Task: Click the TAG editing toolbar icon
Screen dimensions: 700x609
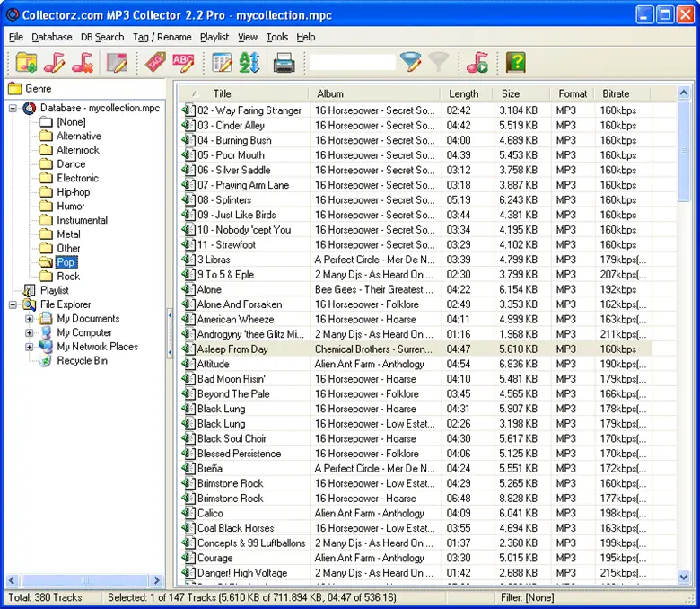Action: [x=154, y=62]
